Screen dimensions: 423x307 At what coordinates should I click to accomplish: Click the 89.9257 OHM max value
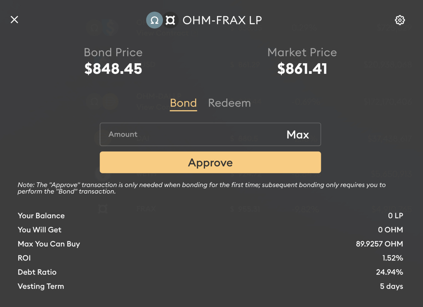point(379,244)
